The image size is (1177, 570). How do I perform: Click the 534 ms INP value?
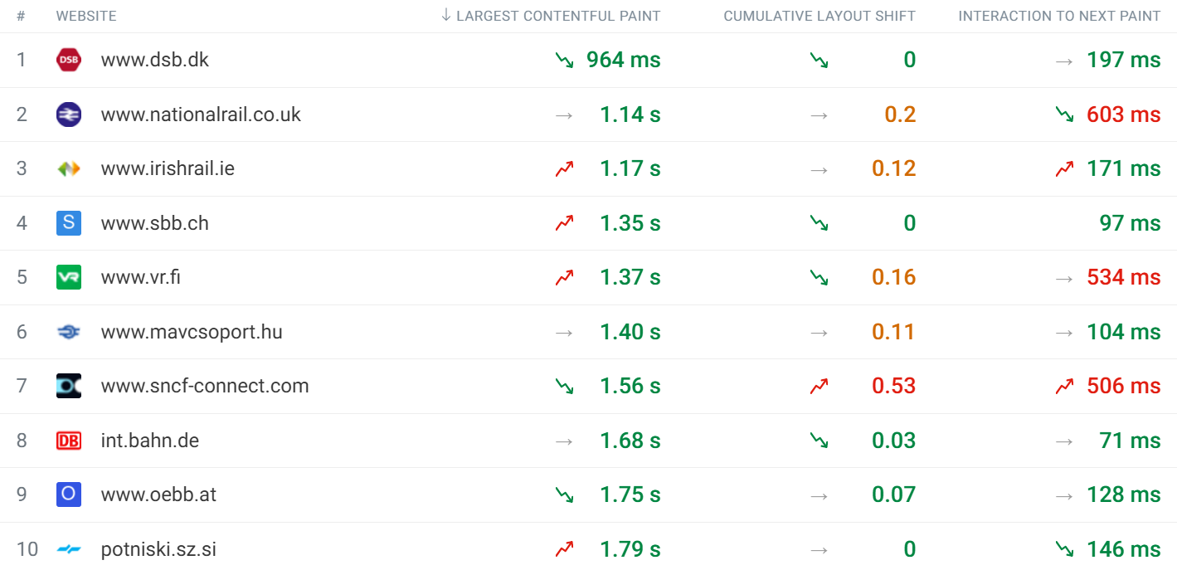(x=1124, y=277)
